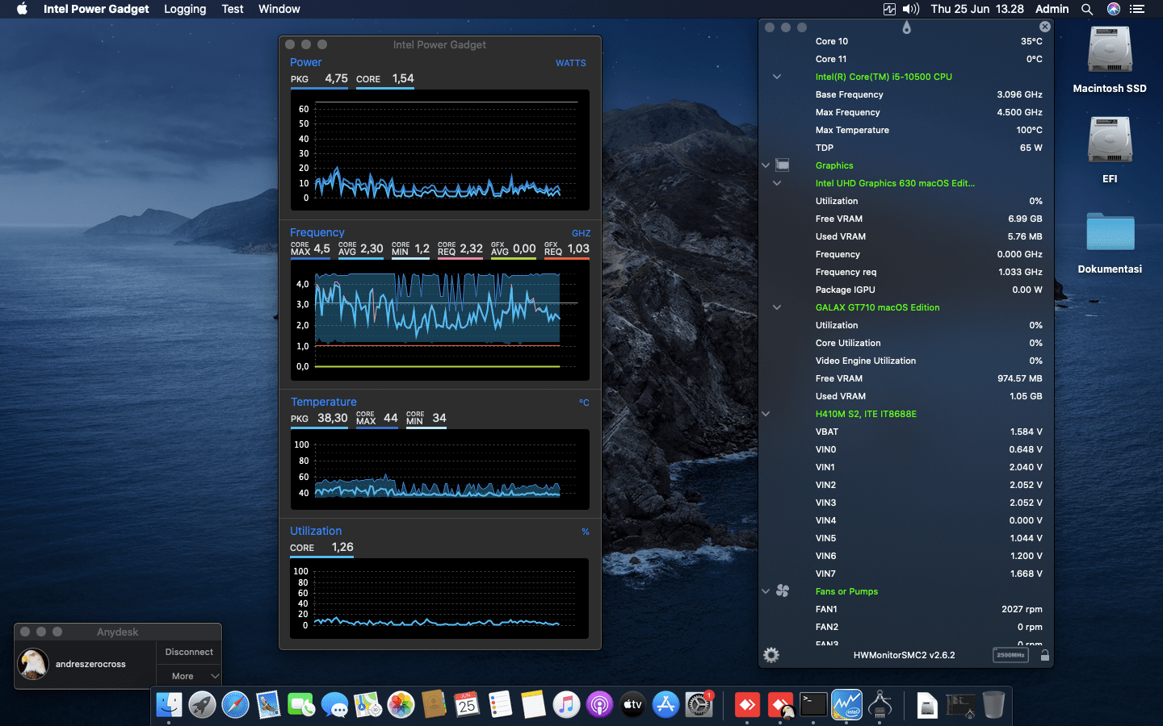Open Spotlight search in the menu bar
This screenshot has width=1163, height=726.
point(1087,9)
